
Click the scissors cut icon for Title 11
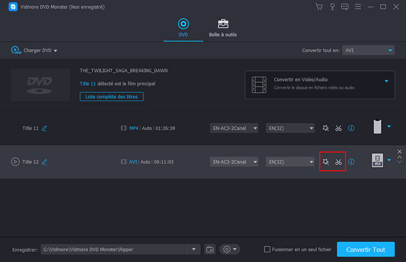coord(339,128)
